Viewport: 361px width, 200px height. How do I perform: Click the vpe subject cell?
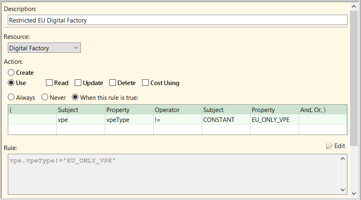click(x=80, y=120)
